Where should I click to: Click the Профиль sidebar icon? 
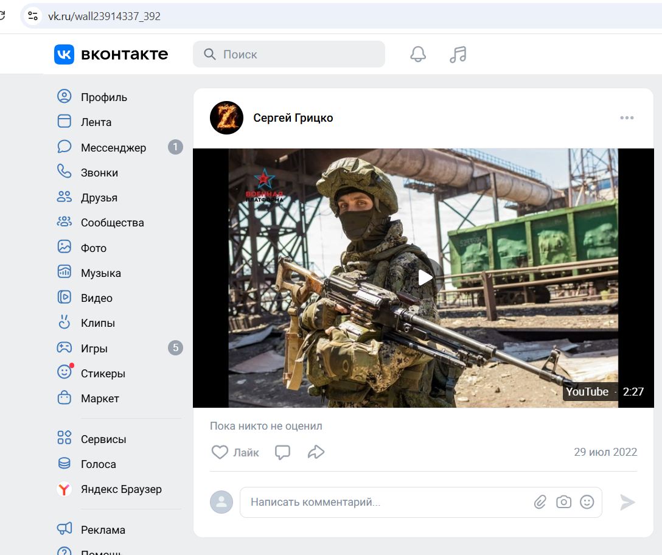[64, 96]
